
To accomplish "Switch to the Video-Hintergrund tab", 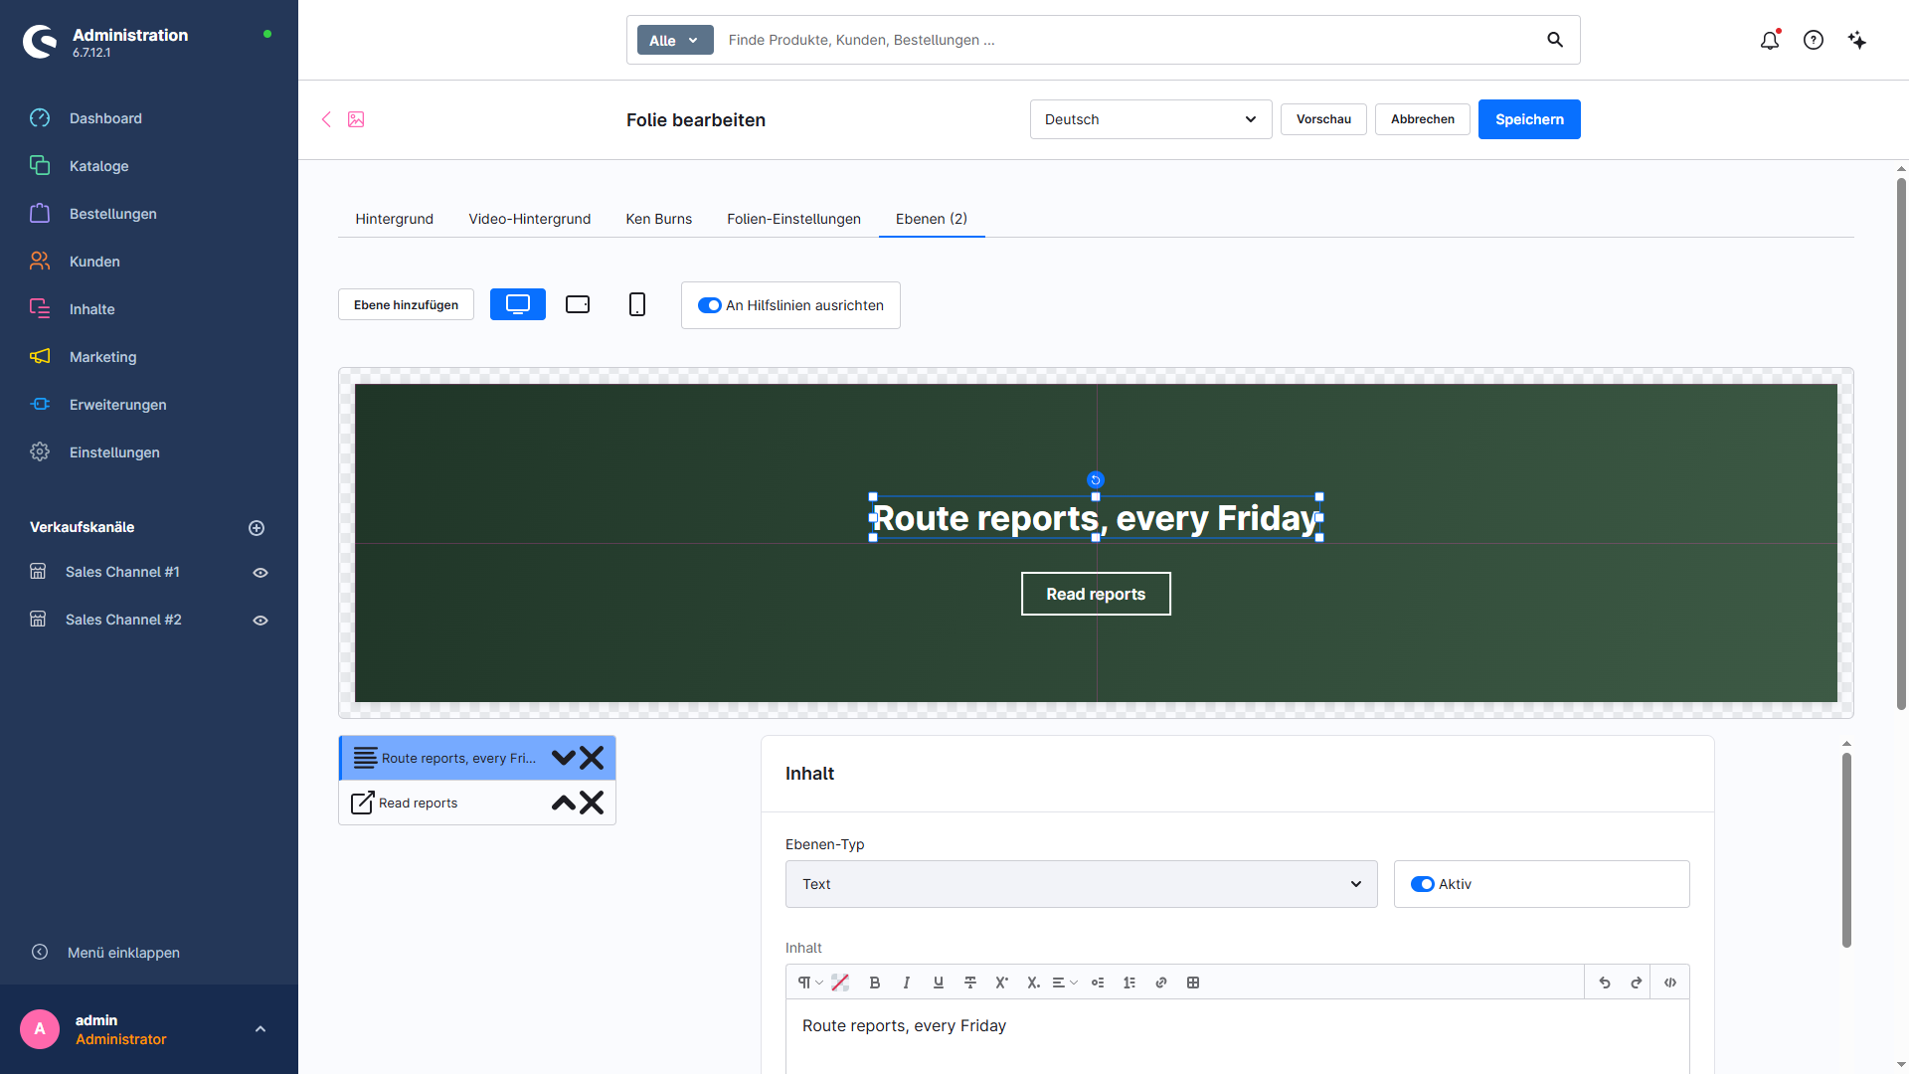I will 530,219.
